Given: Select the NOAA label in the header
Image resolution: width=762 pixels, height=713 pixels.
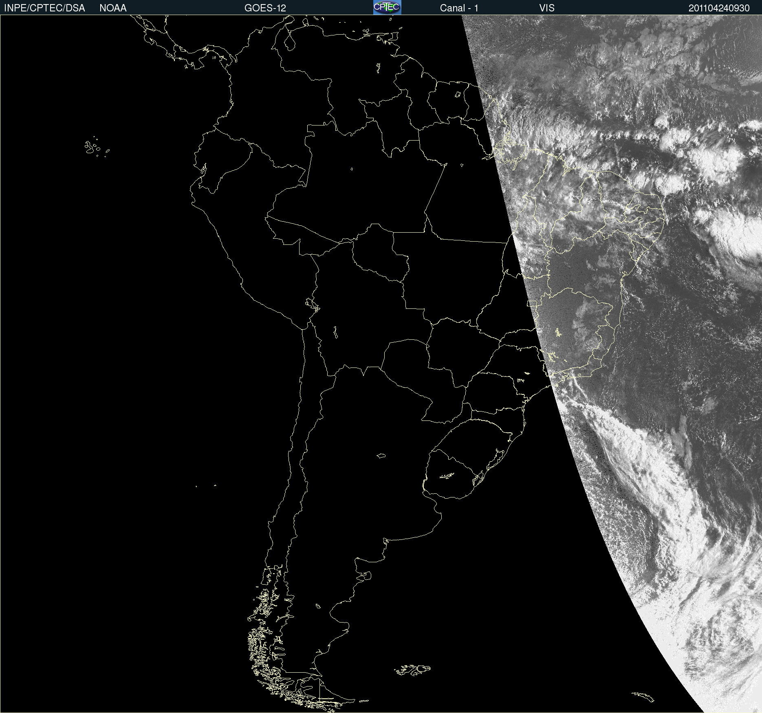Looking at the screenshot, I should click(113, 8).
